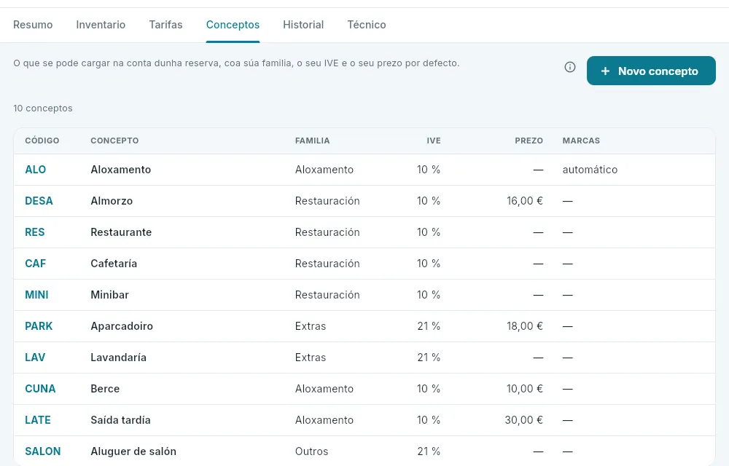The width and height of the screenshot is (729, 466).
Task: Click the Saída tardía concept name
Action: pos(120,420)
